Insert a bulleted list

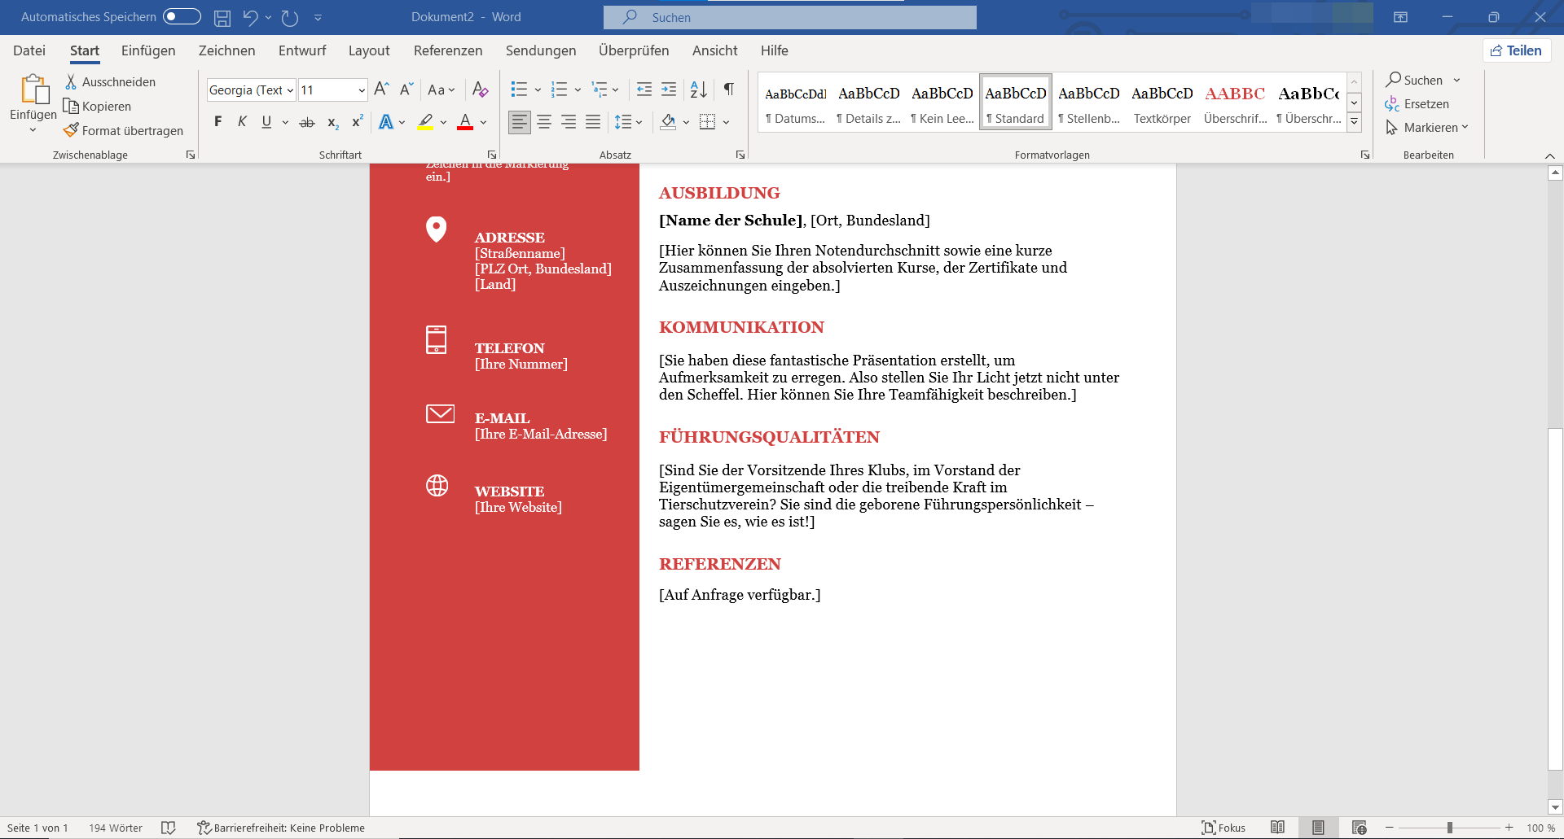tap(519, 90)
